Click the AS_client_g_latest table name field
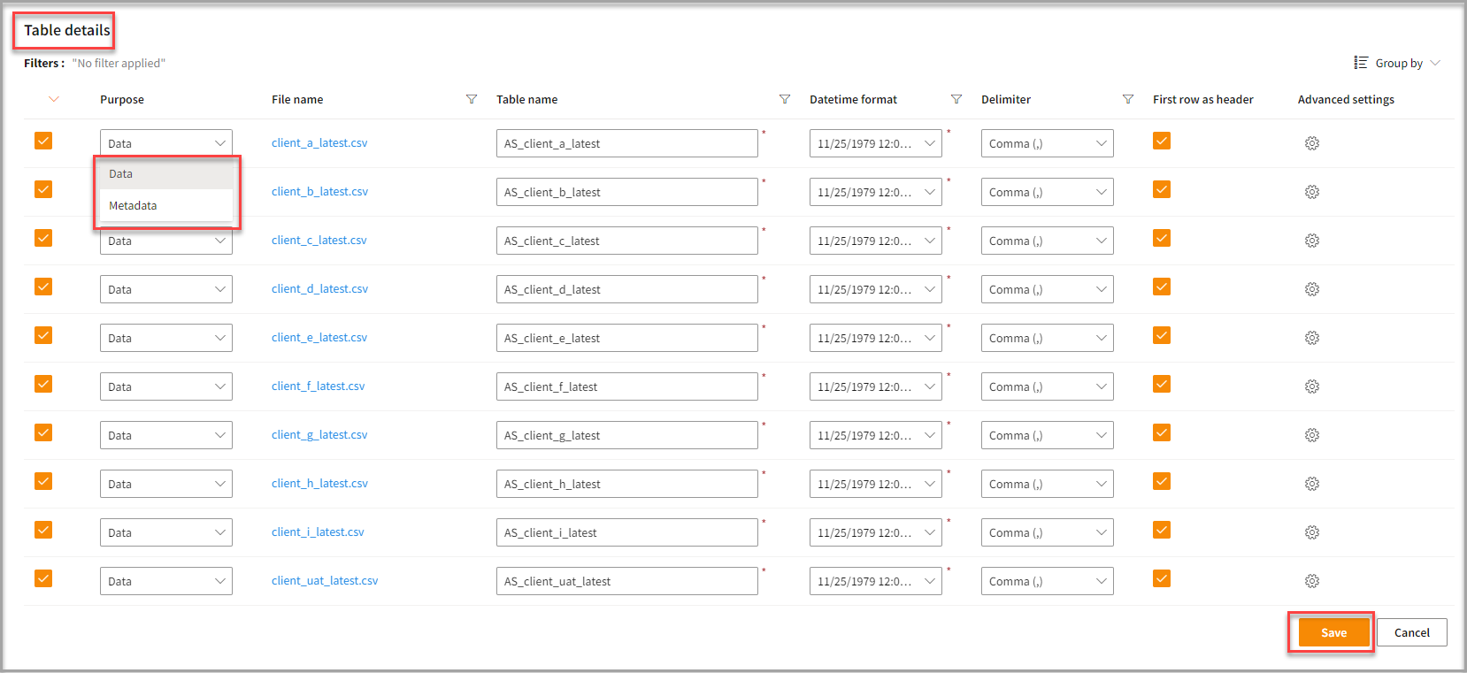1467x673 pixels. pos(626,435)
